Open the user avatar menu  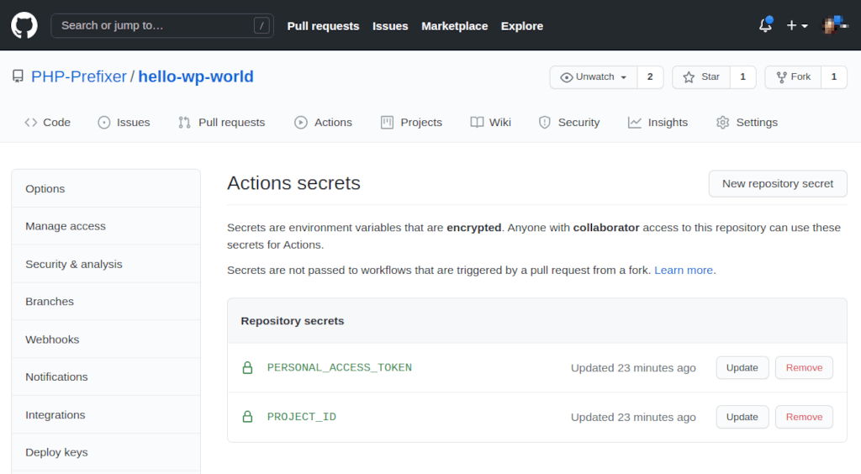pos(834,25)
